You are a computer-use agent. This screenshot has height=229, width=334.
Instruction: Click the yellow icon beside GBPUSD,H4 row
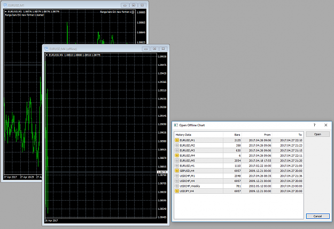click(177, 171)
